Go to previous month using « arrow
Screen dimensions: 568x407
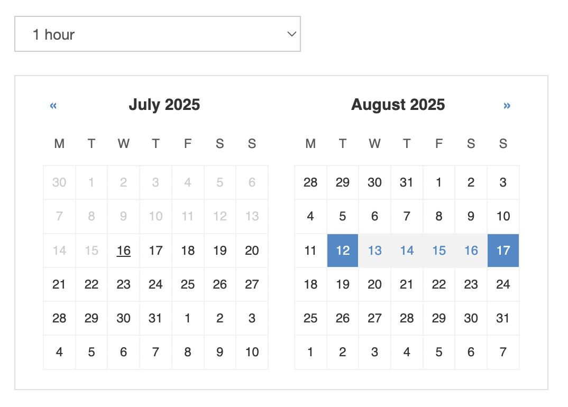point(53,106)
